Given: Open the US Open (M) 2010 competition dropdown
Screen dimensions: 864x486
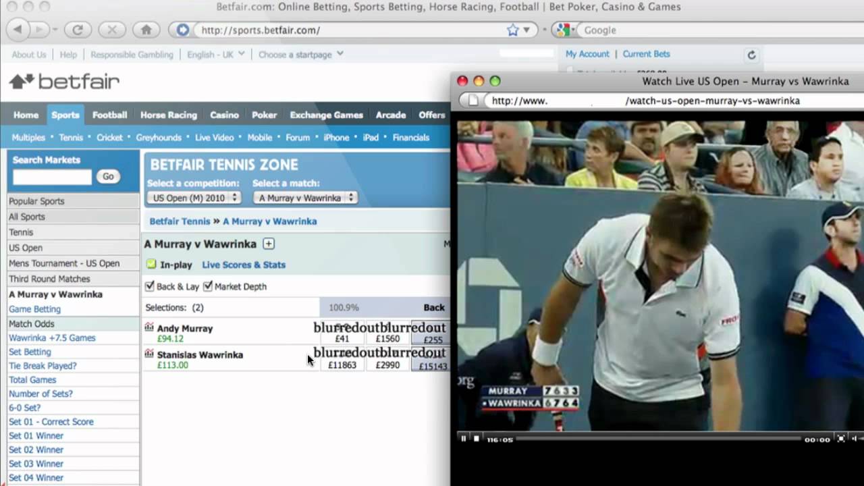Looking at the screenshot, I should click(x=194, y=198).
